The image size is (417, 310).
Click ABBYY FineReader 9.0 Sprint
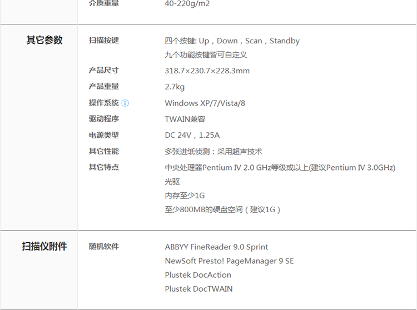tap(216, 247)
